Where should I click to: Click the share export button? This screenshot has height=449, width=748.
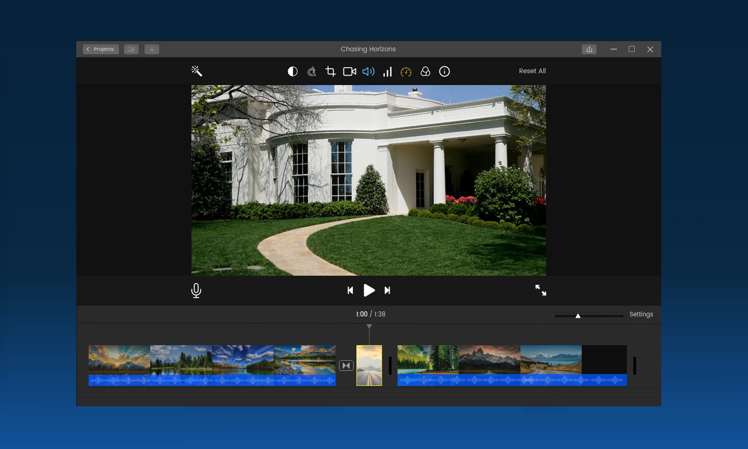click(x=589, y=49)
